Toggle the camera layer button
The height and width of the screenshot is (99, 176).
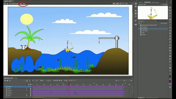24,81
